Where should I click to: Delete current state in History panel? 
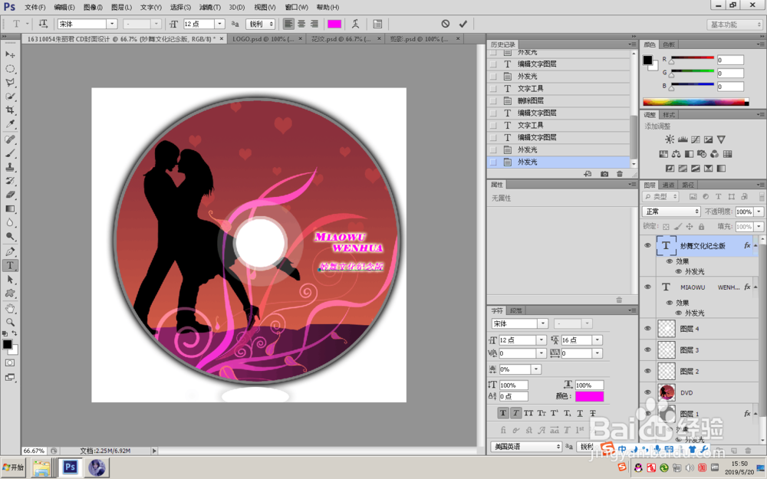[620, 174]
